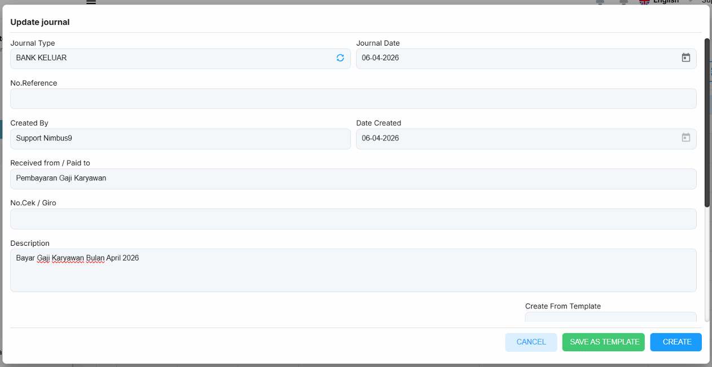
Task: Click the Journal Date 06-04-2026 field
Action: click(526, 59)
